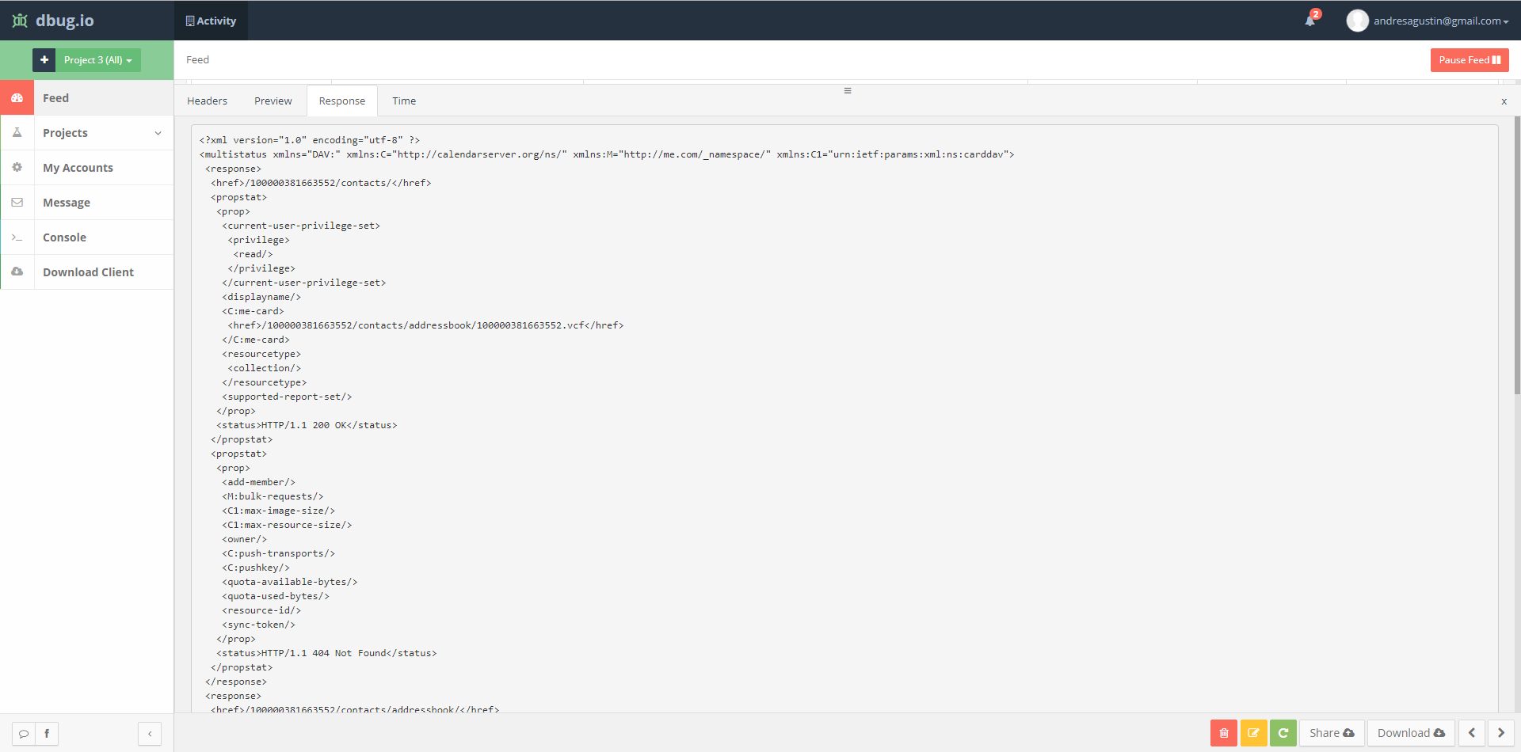1521x752 pixels.
Task: Click the user avatar picture
Action: pyautogui.click(x=1357, y=21)
